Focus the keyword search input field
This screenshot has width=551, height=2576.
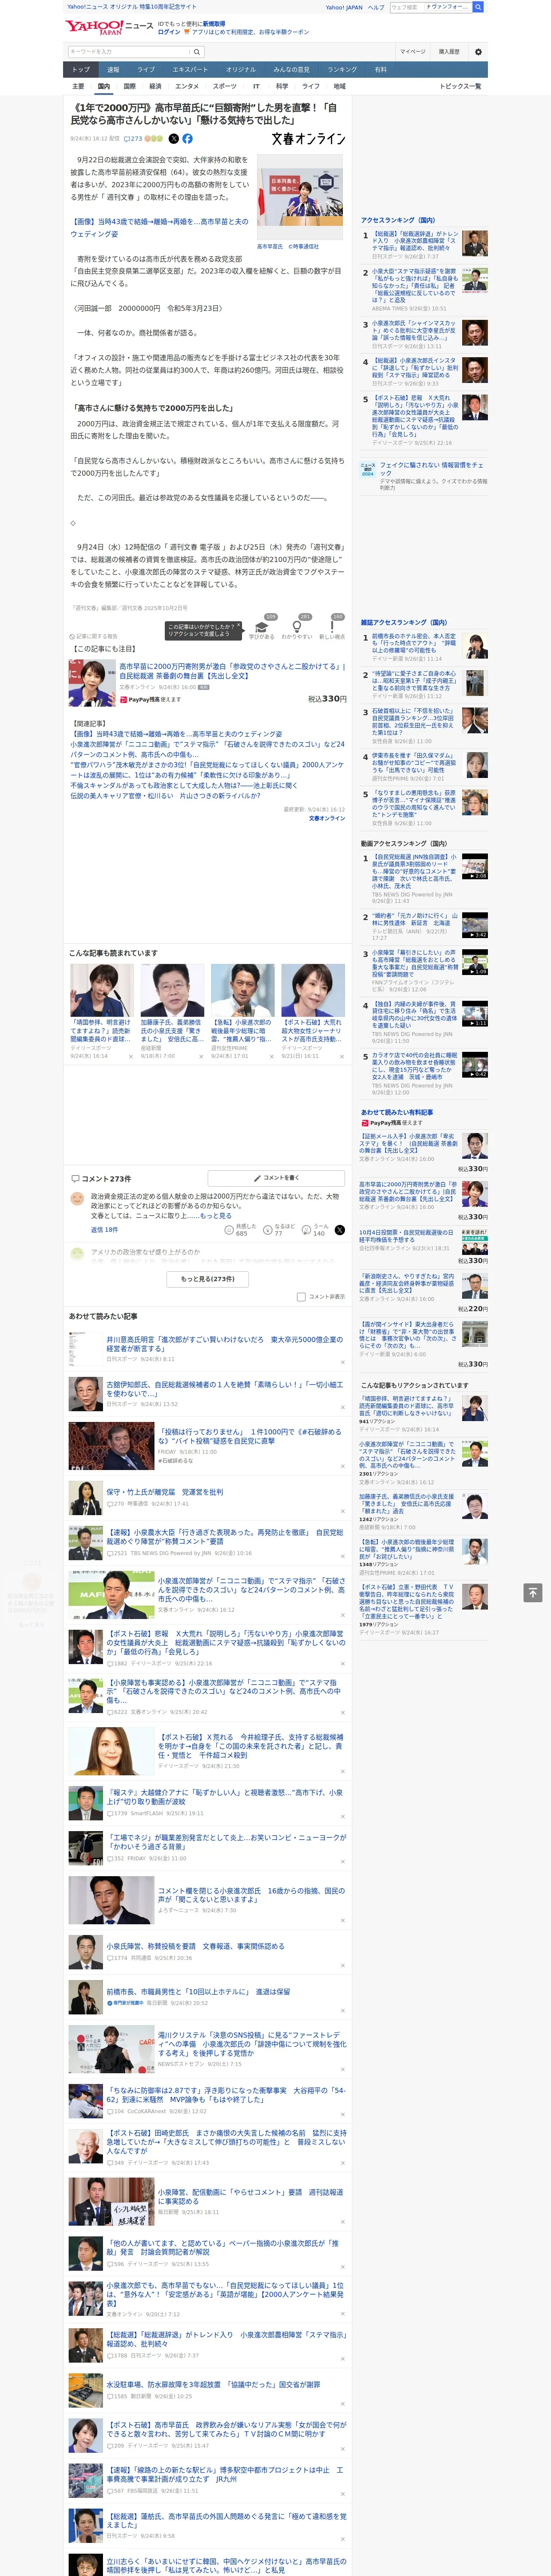(x=129, y=51)
